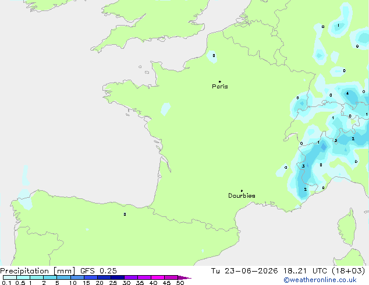Click the '3' precipitation value on the map
Screen dimensions: 369x285
[x=303, y=166]
